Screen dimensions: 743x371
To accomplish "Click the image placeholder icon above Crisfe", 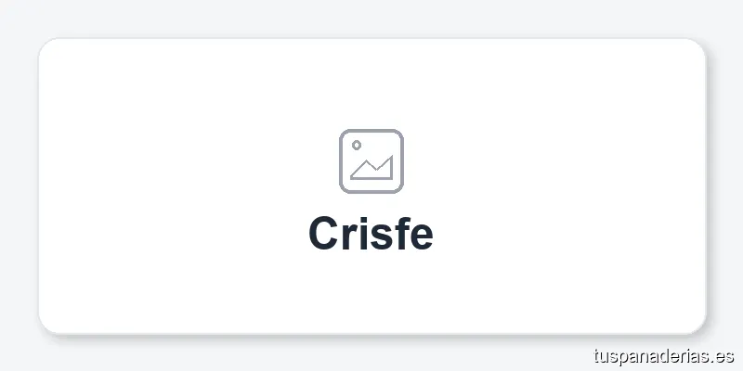I will (x=371, y=161).
